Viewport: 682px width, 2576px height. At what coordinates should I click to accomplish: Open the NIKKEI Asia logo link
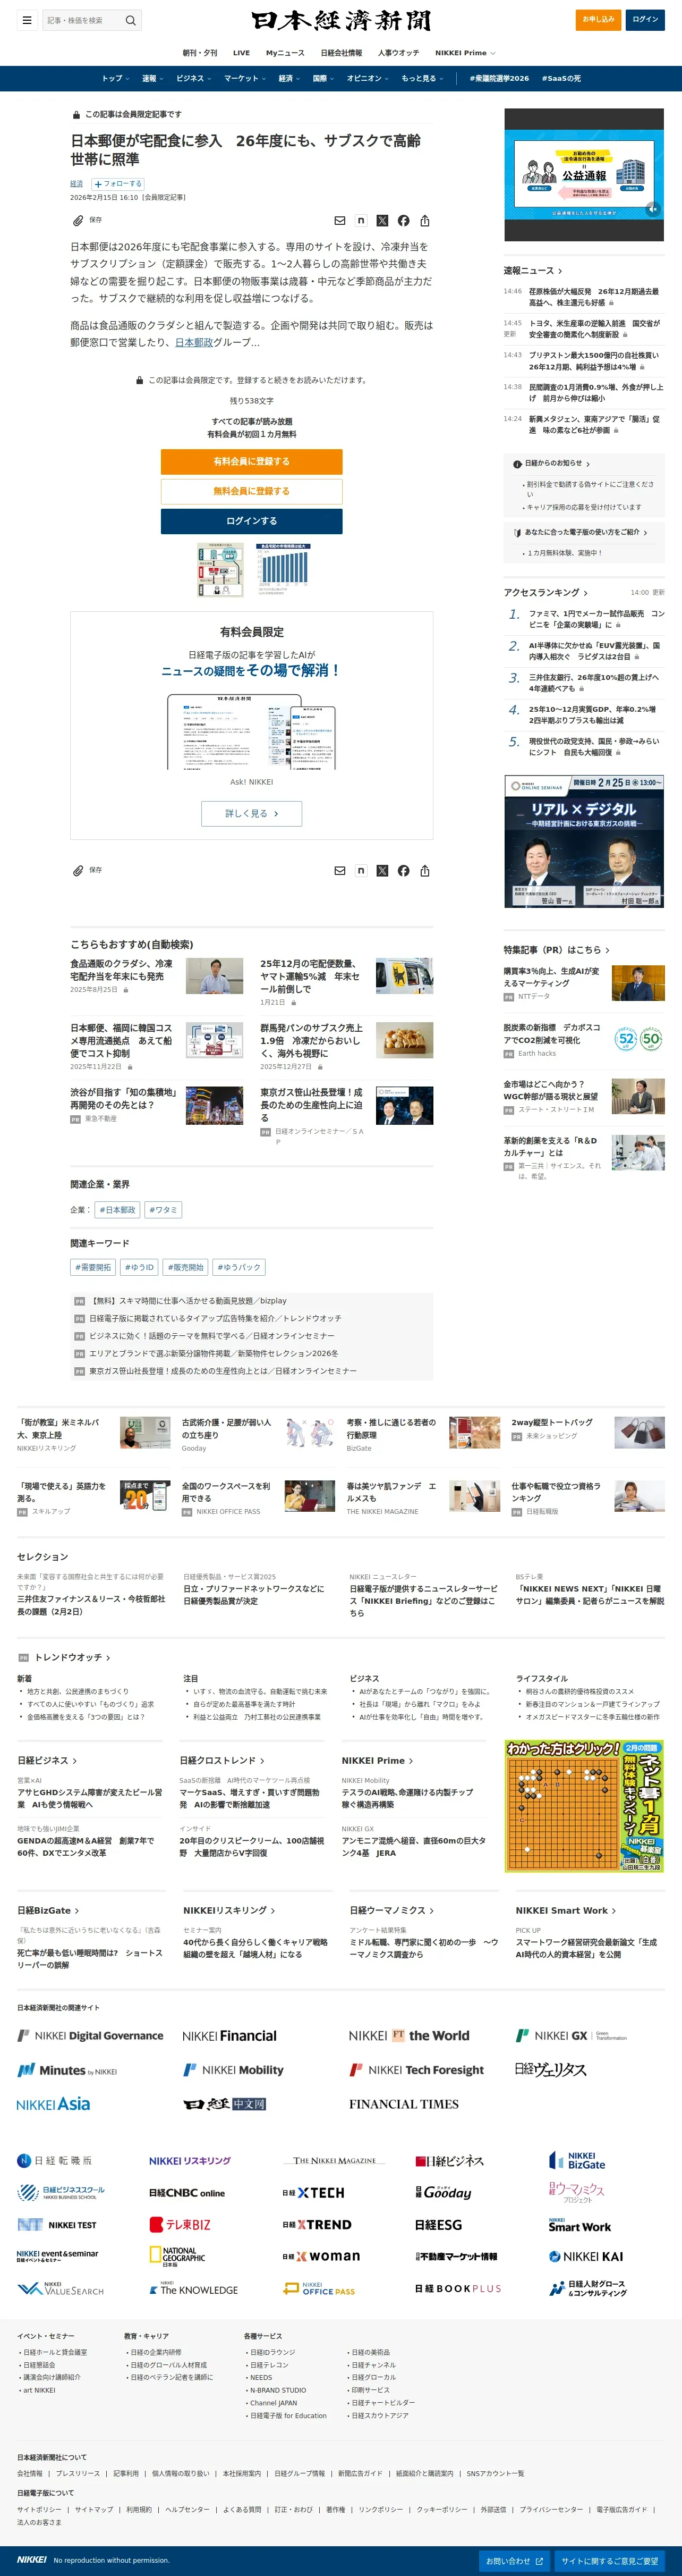pyautogui.click(x=53, y=2104)
